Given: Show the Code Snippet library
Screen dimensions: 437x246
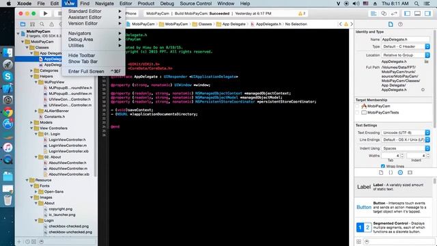Looking at the screenshot, I should [391, 173].
